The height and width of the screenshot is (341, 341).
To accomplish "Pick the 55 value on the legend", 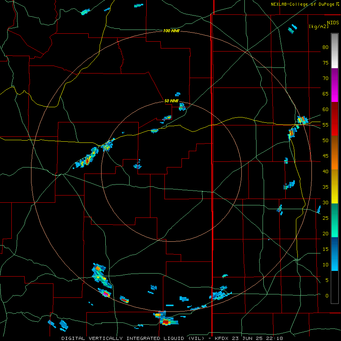I will (325, 125).
